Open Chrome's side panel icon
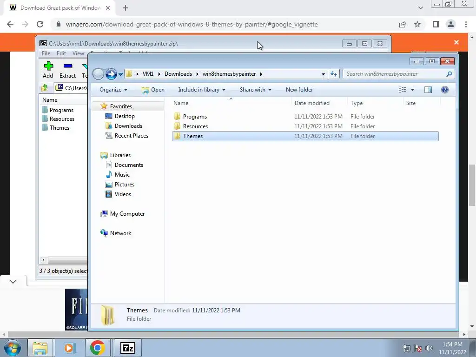This screenshot has width=476, height=357. tap(436, 24)
